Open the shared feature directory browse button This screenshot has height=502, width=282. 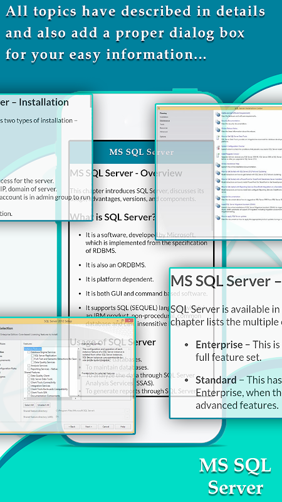pos(127,411)
